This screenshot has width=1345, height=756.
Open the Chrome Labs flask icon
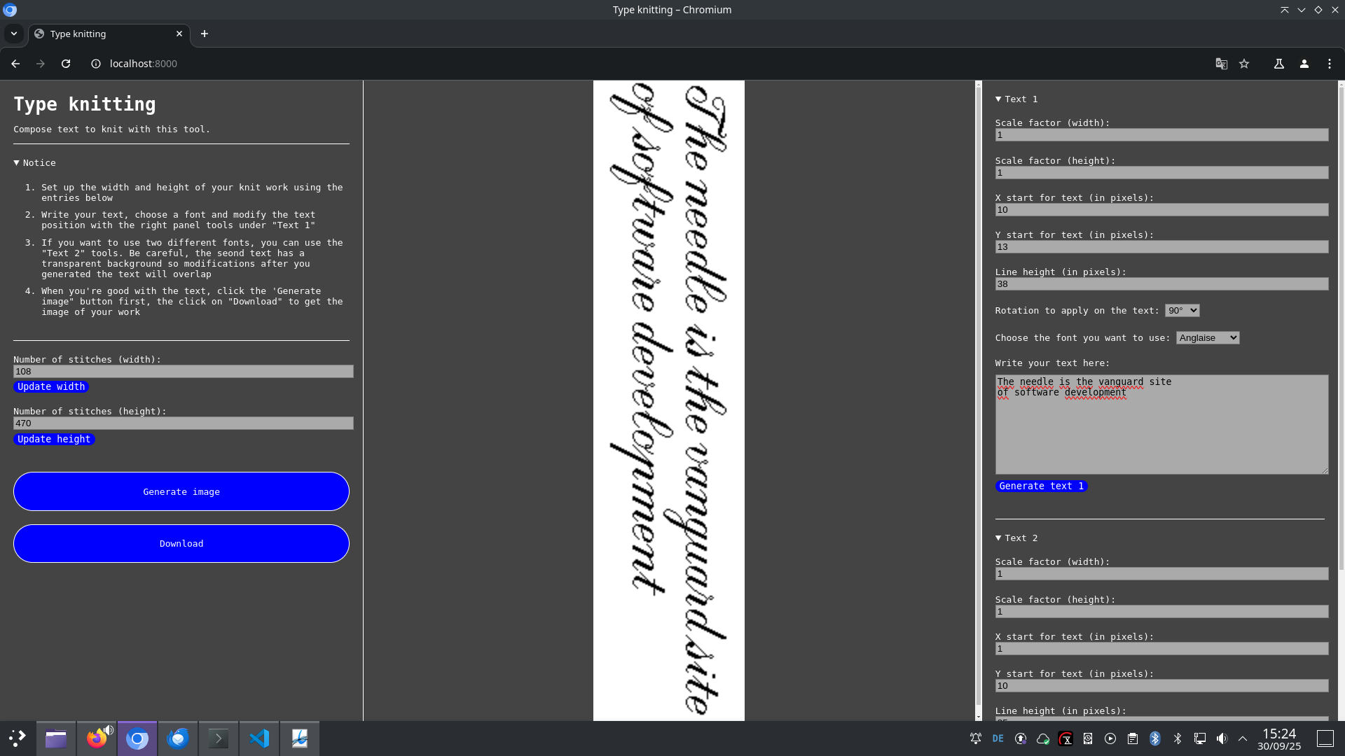pos(1278,64)
